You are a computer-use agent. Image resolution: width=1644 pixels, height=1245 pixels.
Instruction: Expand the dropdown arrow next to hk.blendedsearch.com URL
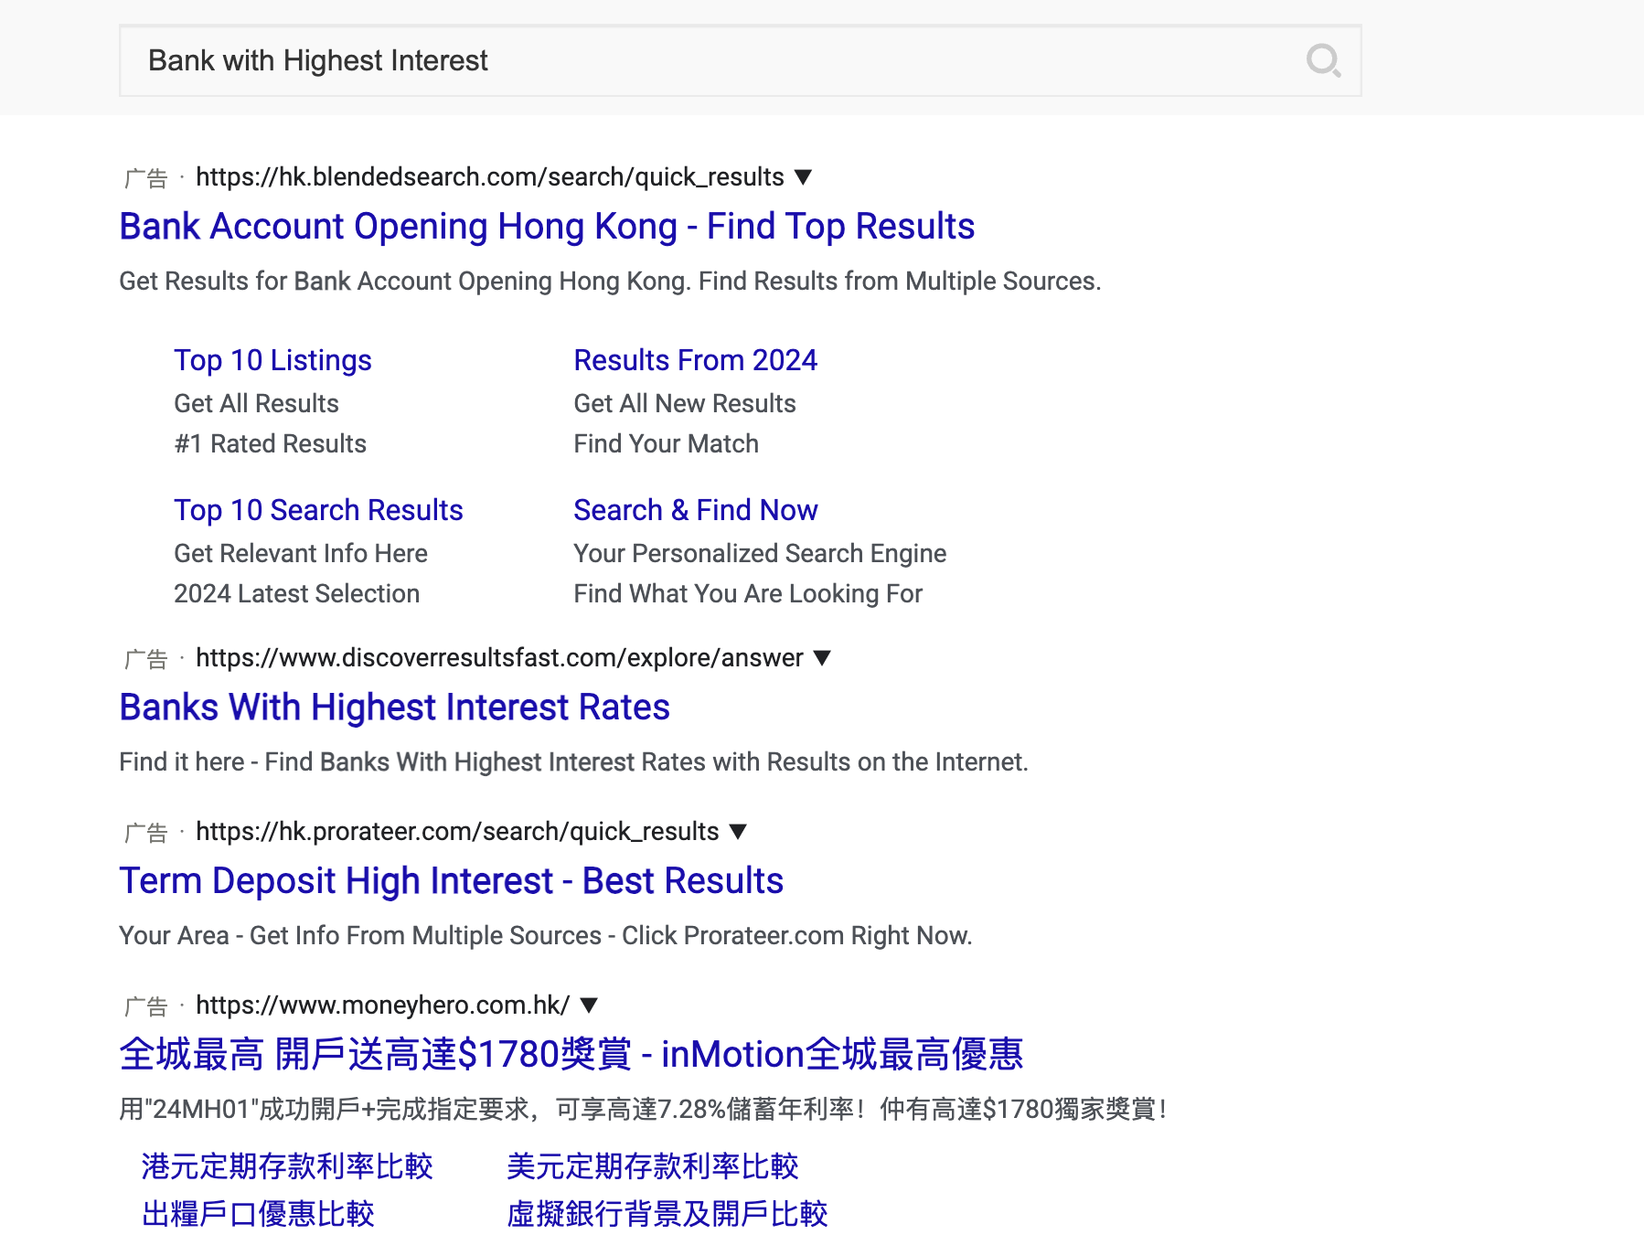click(x=804, y=176)
